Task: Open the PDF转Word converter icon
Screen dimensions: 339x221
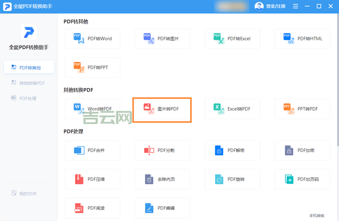Action: 79,38
